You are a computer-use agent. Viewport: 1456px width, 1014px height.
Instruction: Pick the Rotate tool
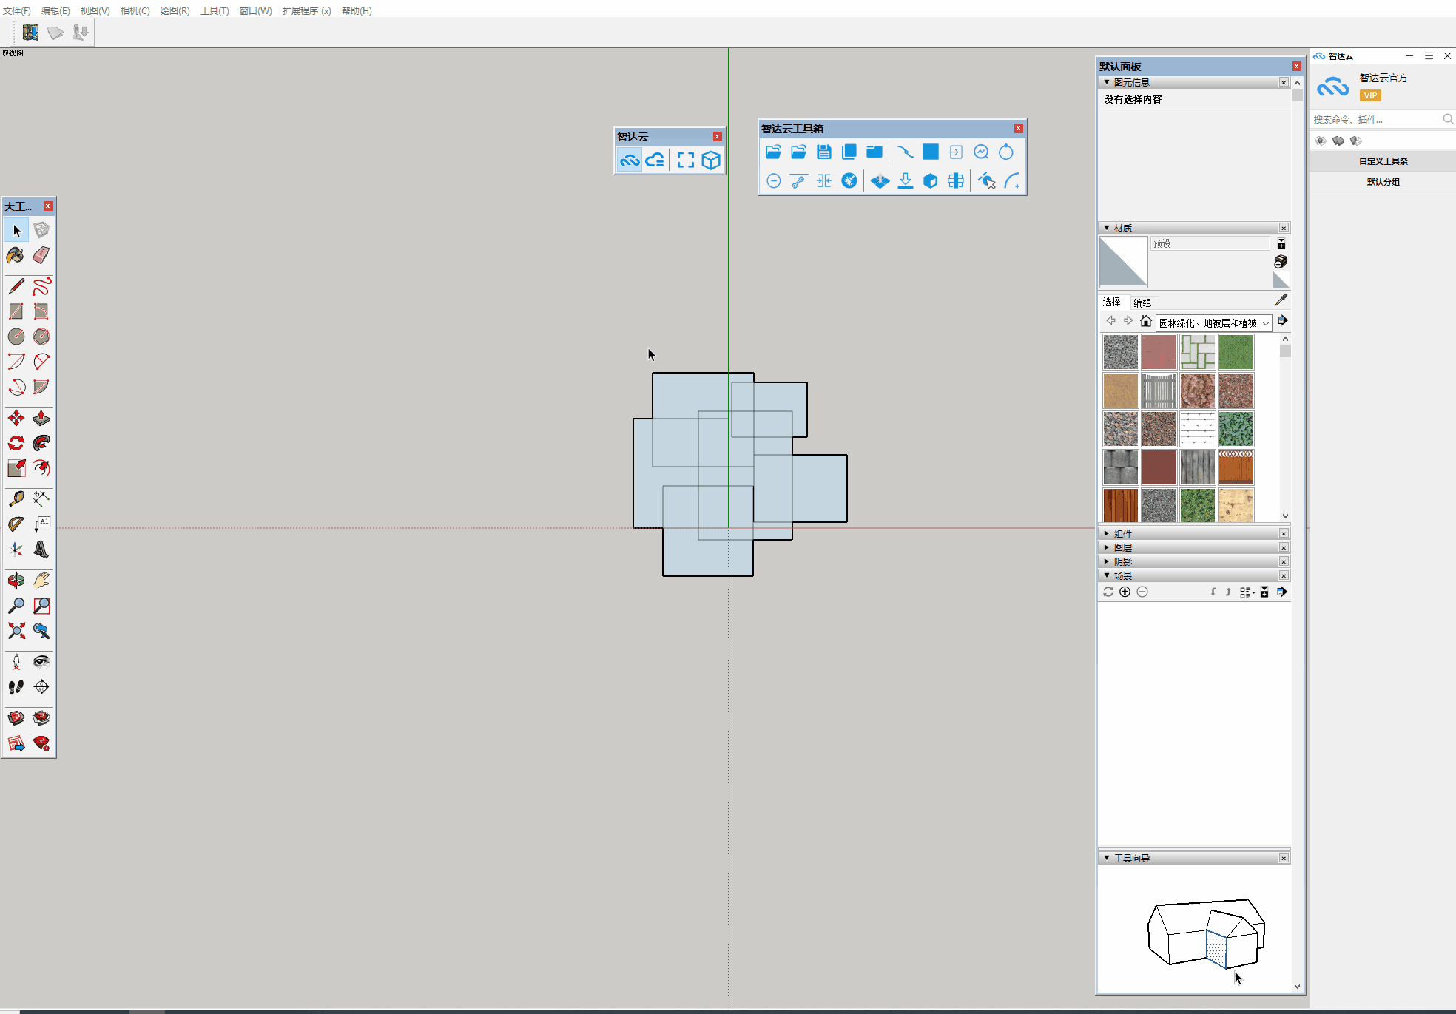pyautogui.click(x=16, y=443)
